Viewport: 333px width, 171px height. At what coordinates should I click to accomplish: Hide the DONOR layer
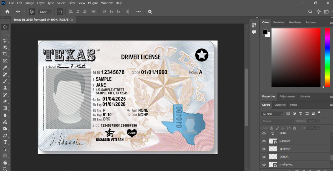(x=264, y=157)
